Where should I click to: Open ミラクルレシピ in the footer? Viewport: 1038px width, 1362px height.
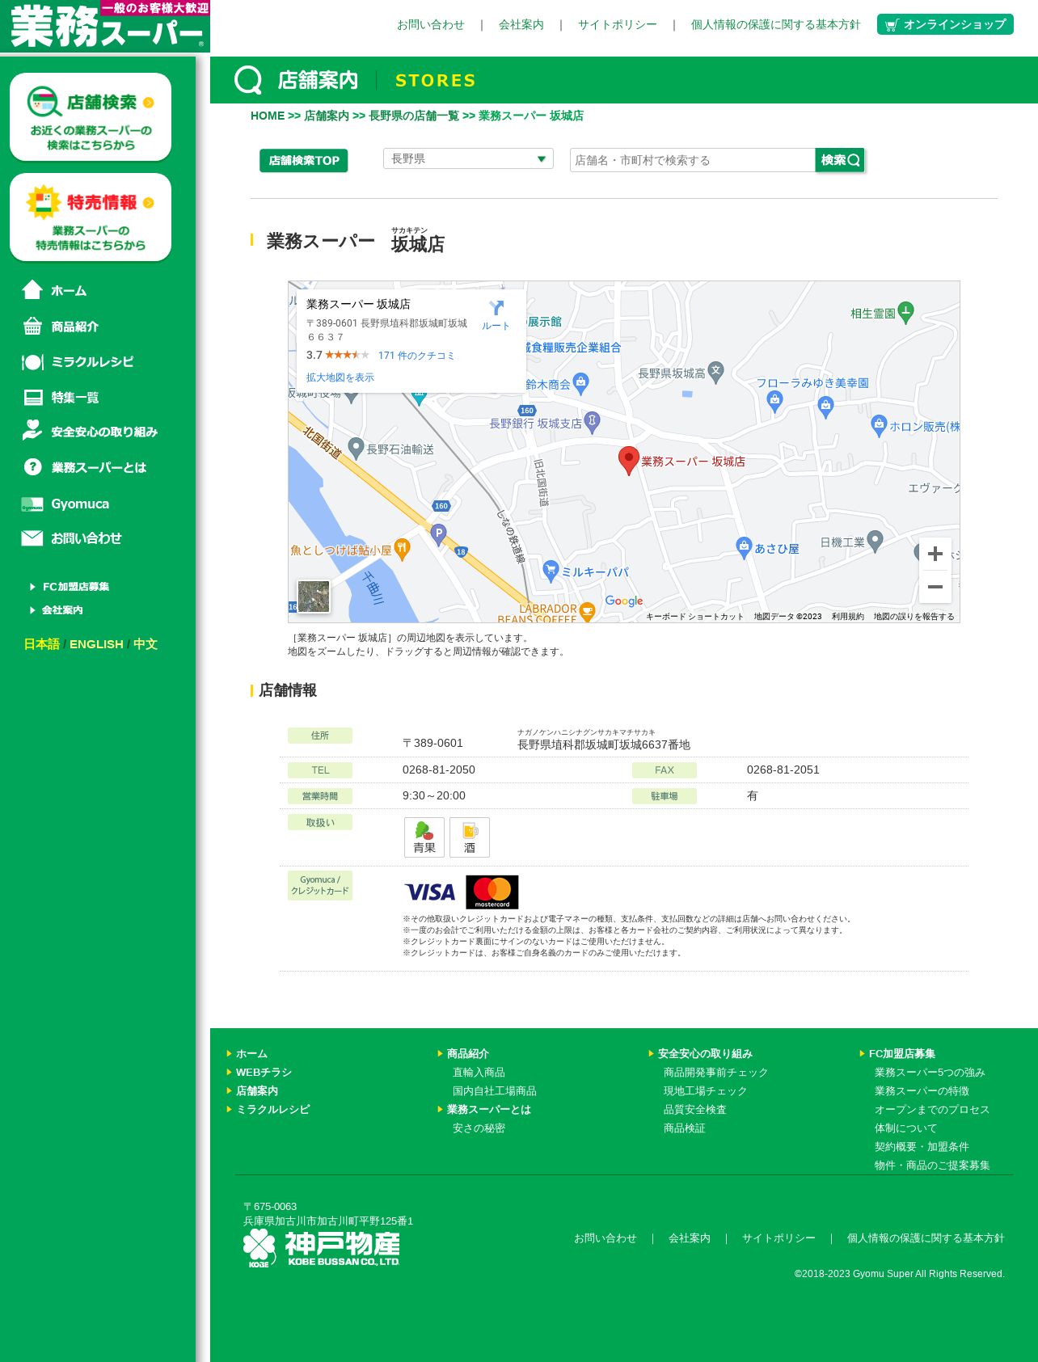tap(272, 1109)
